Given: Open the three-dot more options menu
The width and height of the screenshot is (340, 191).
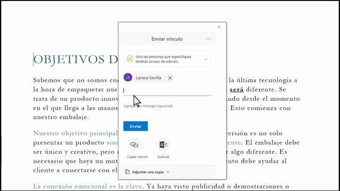Looking at the screenshot, I should tap(209, 39).
